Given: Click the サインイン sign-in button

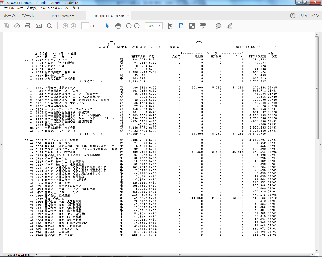Looking at the screenshot, I should click(x=310, y=16).
